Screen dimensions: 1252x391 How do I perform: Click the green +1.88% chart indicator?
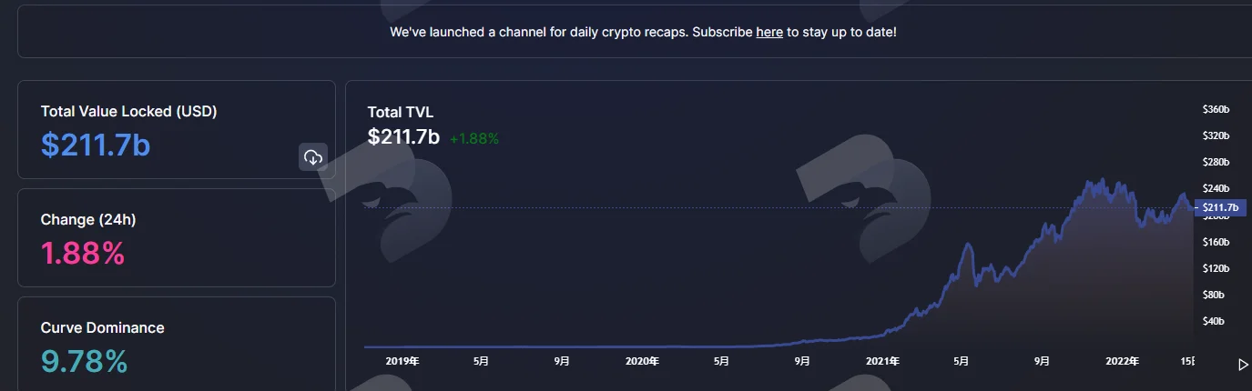[474, 139]
